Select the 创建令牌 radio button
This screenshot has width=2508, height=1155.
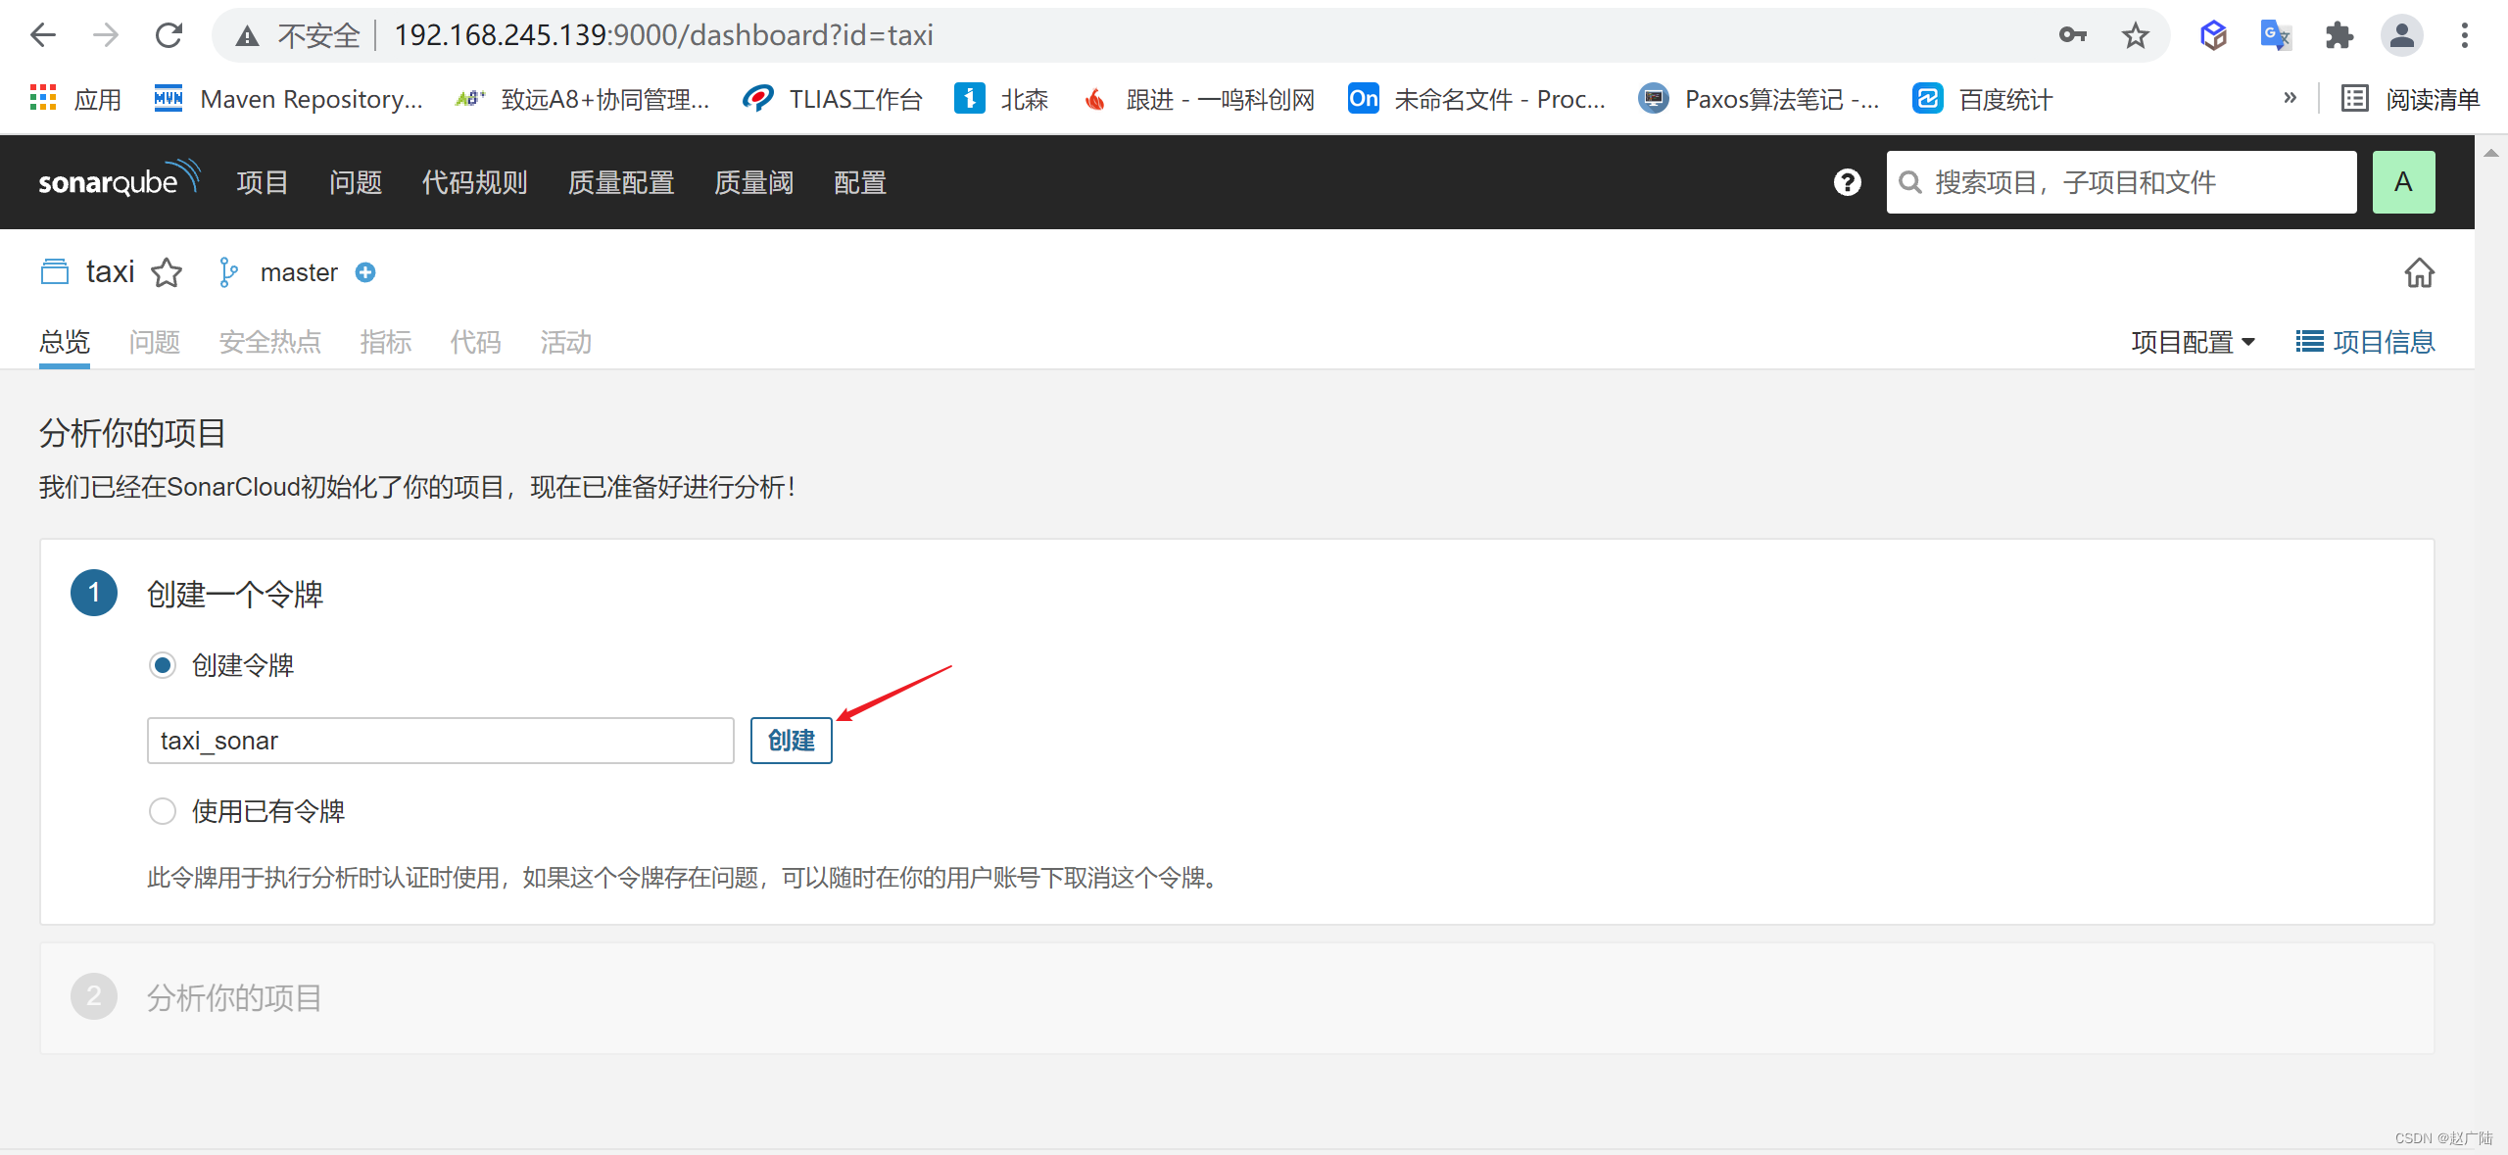click(163, 665)
